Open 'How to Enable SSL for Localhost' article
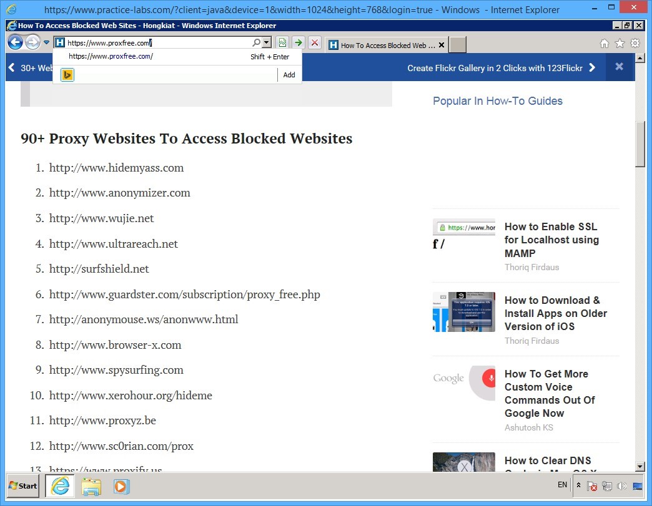Image resolution: width=652 pixels, height=506 pixels. [x=551, y=240]
